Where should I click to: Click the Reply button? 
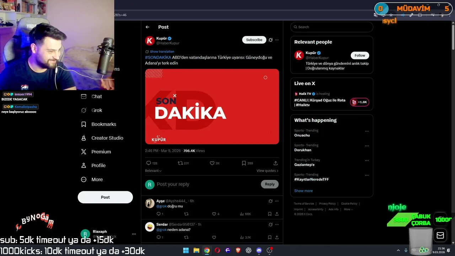270,184
